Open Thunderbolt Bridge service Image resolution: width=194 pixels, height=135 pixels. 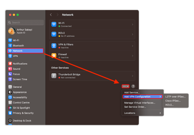coord(92,76)
